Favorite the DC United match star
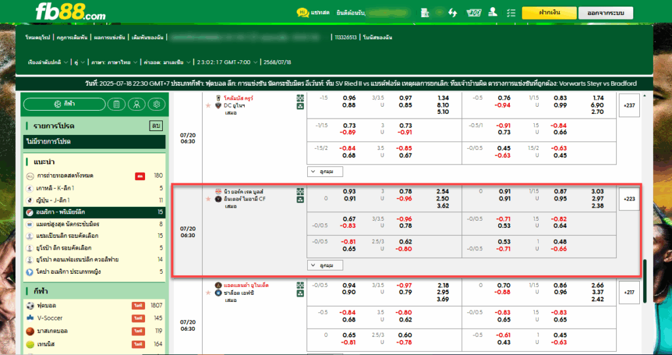This screenshot has height=355, width=672. (208, 105)
